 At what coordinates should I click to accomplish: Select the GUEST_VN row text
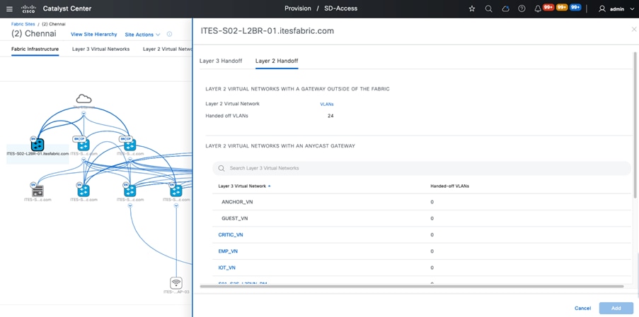coord(235,218)
